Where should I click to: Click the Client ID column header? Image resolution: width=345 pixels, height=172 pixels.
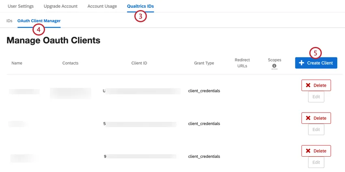point(139,63)
